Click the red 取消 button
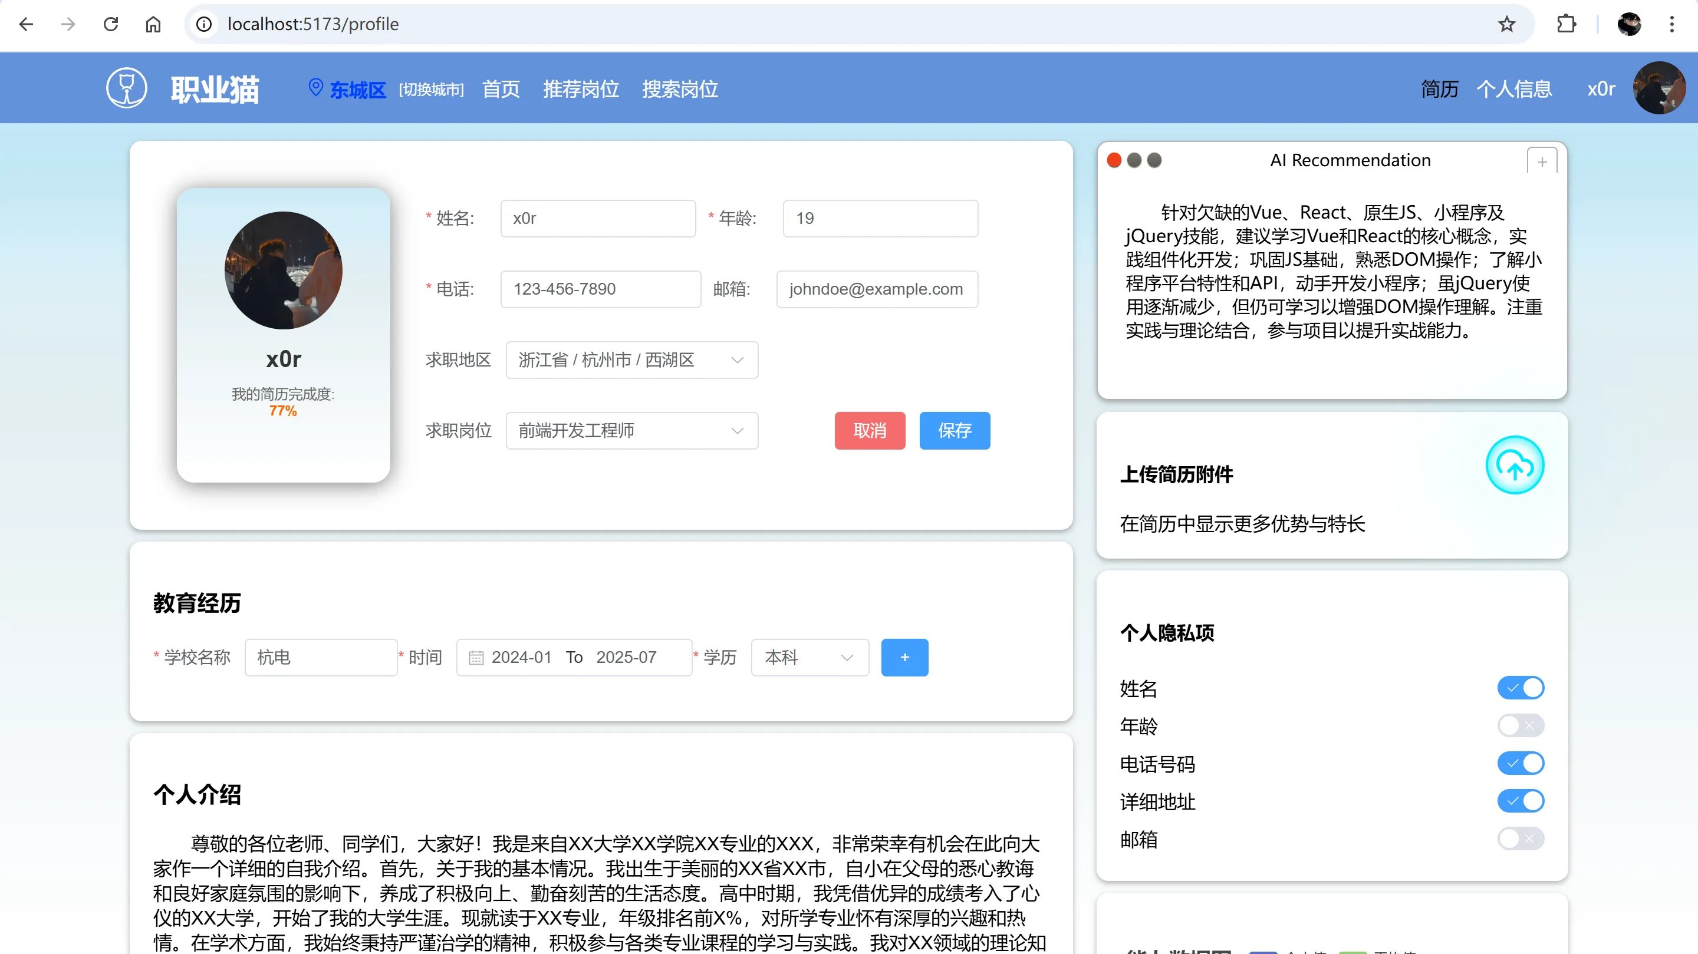Screen dimensions: 1698x954 (x=870, y=430)
